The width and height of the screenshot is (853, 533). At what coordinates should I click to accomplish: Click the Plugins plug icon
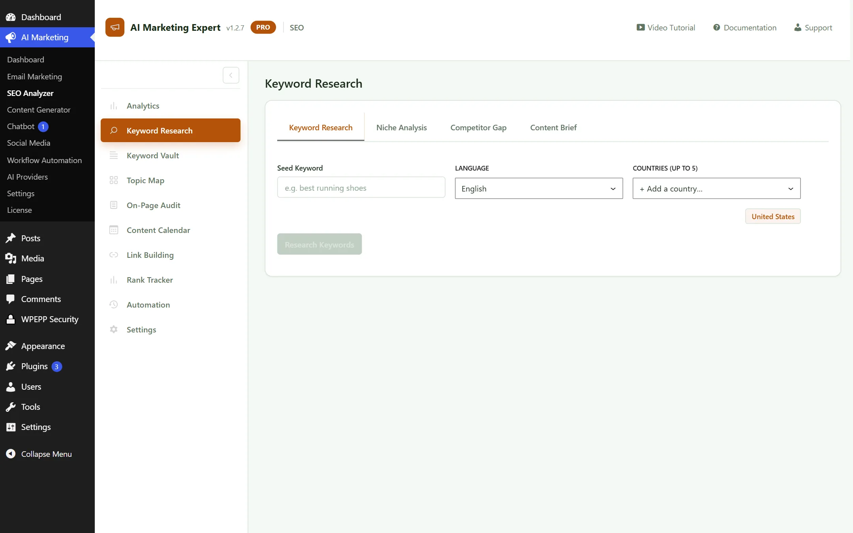11,366
